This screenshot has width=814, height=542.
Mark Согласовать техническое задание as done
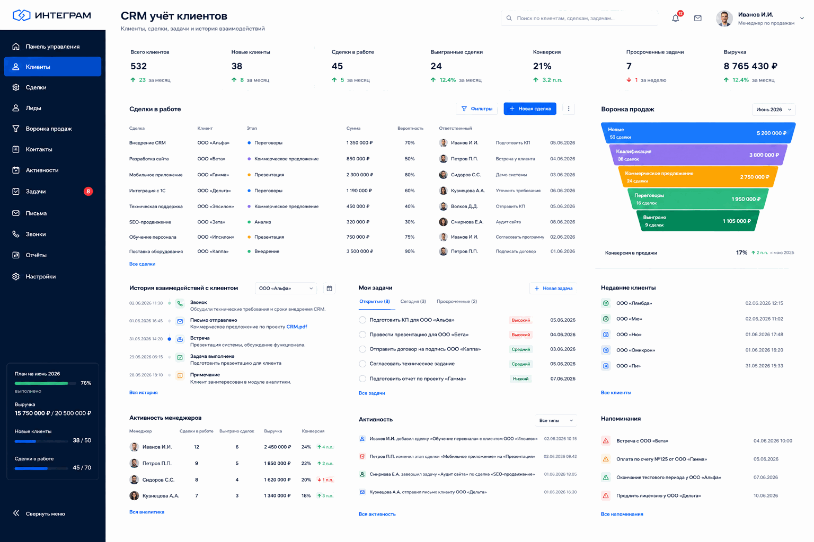(362, 364)
